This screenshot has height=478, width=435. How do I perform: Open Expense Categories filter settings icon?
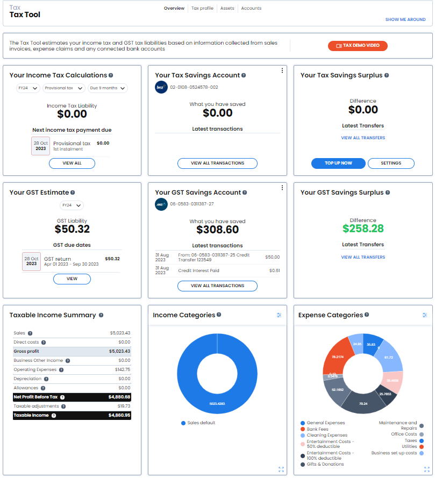pos(424,315)
